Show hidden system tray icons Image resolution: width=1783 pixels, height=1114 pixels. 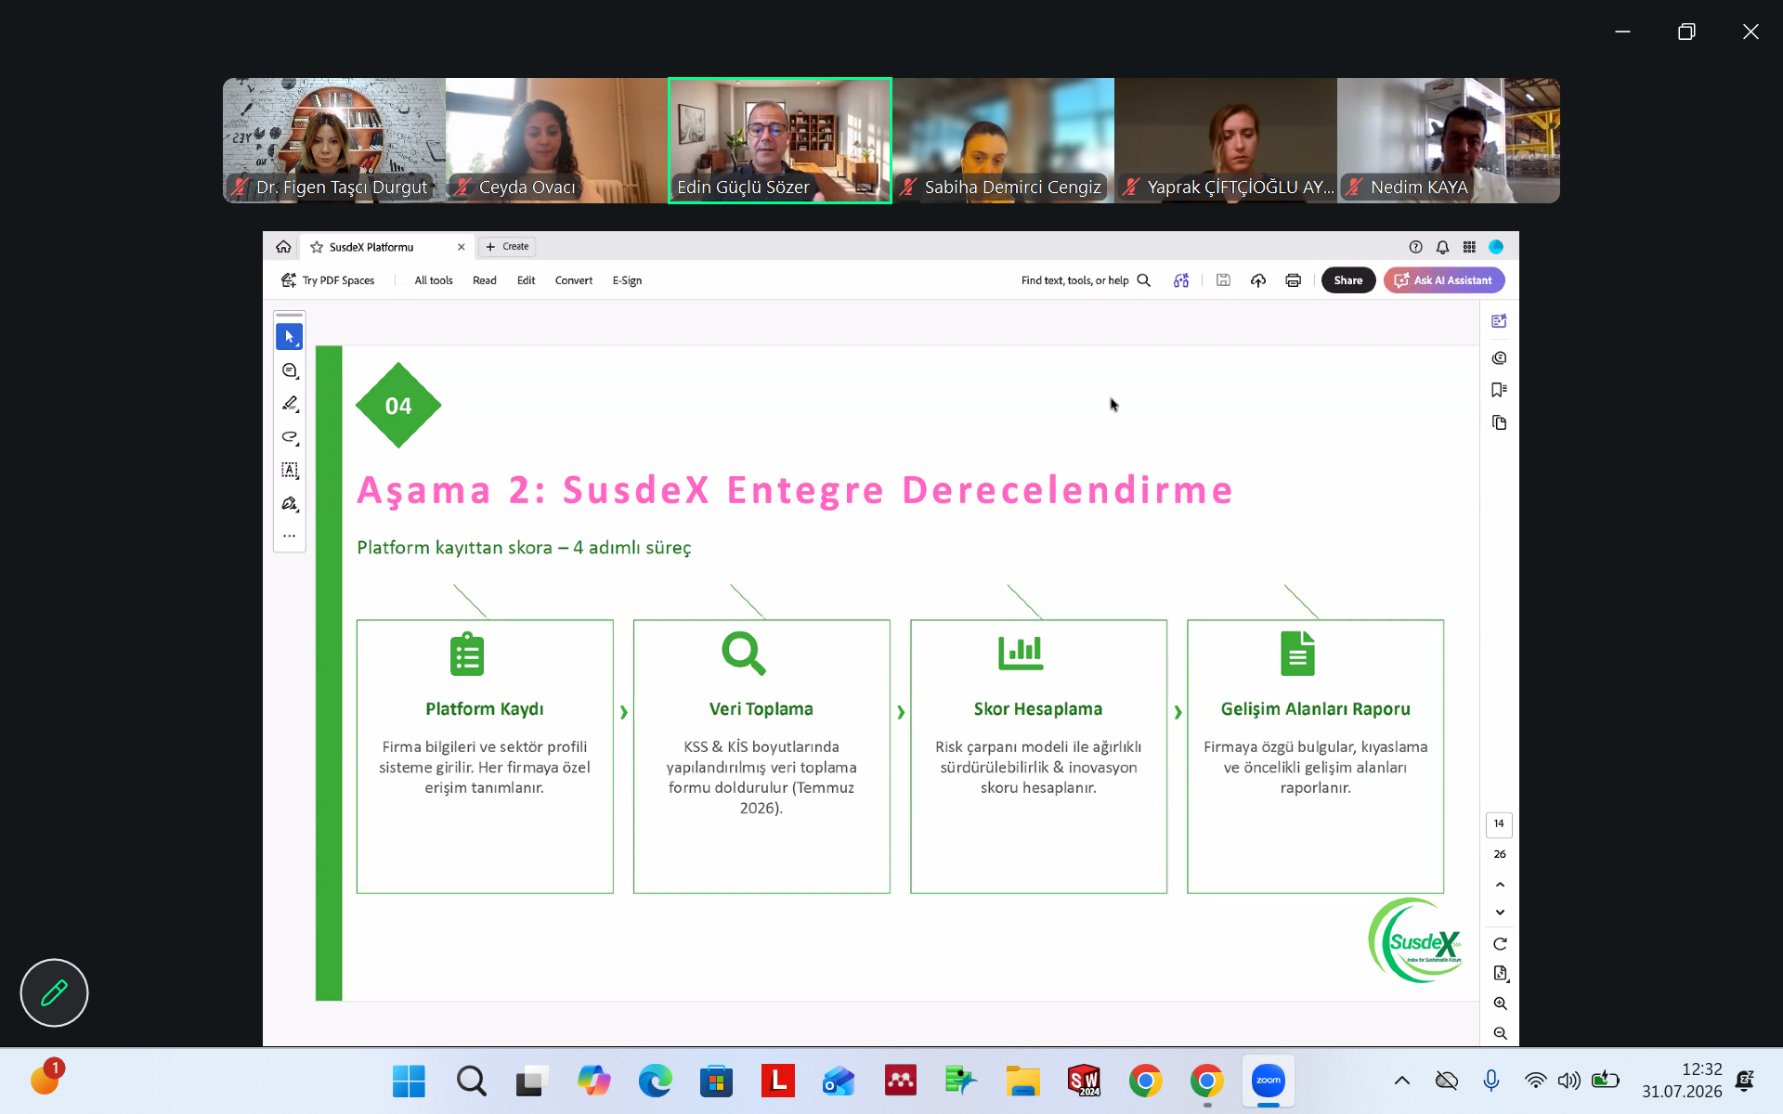1402,1081
